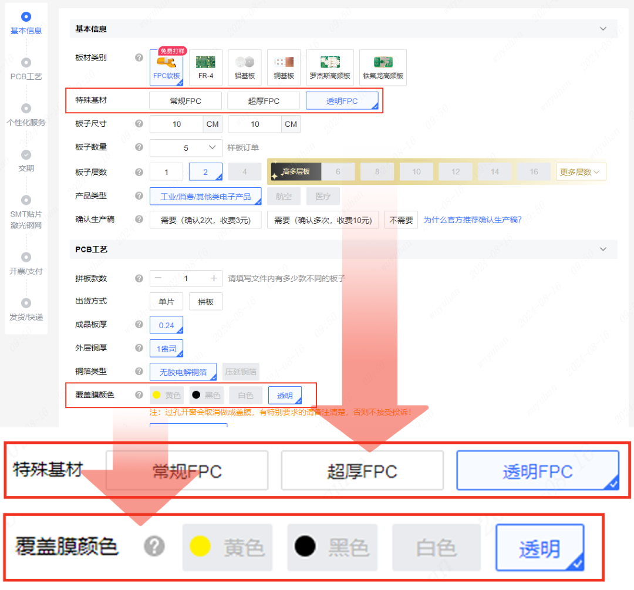Go to PCB工艺 in the sidebar
This screenshot has height=590, width=634.
pyautogui.click(x=26, y=68)
